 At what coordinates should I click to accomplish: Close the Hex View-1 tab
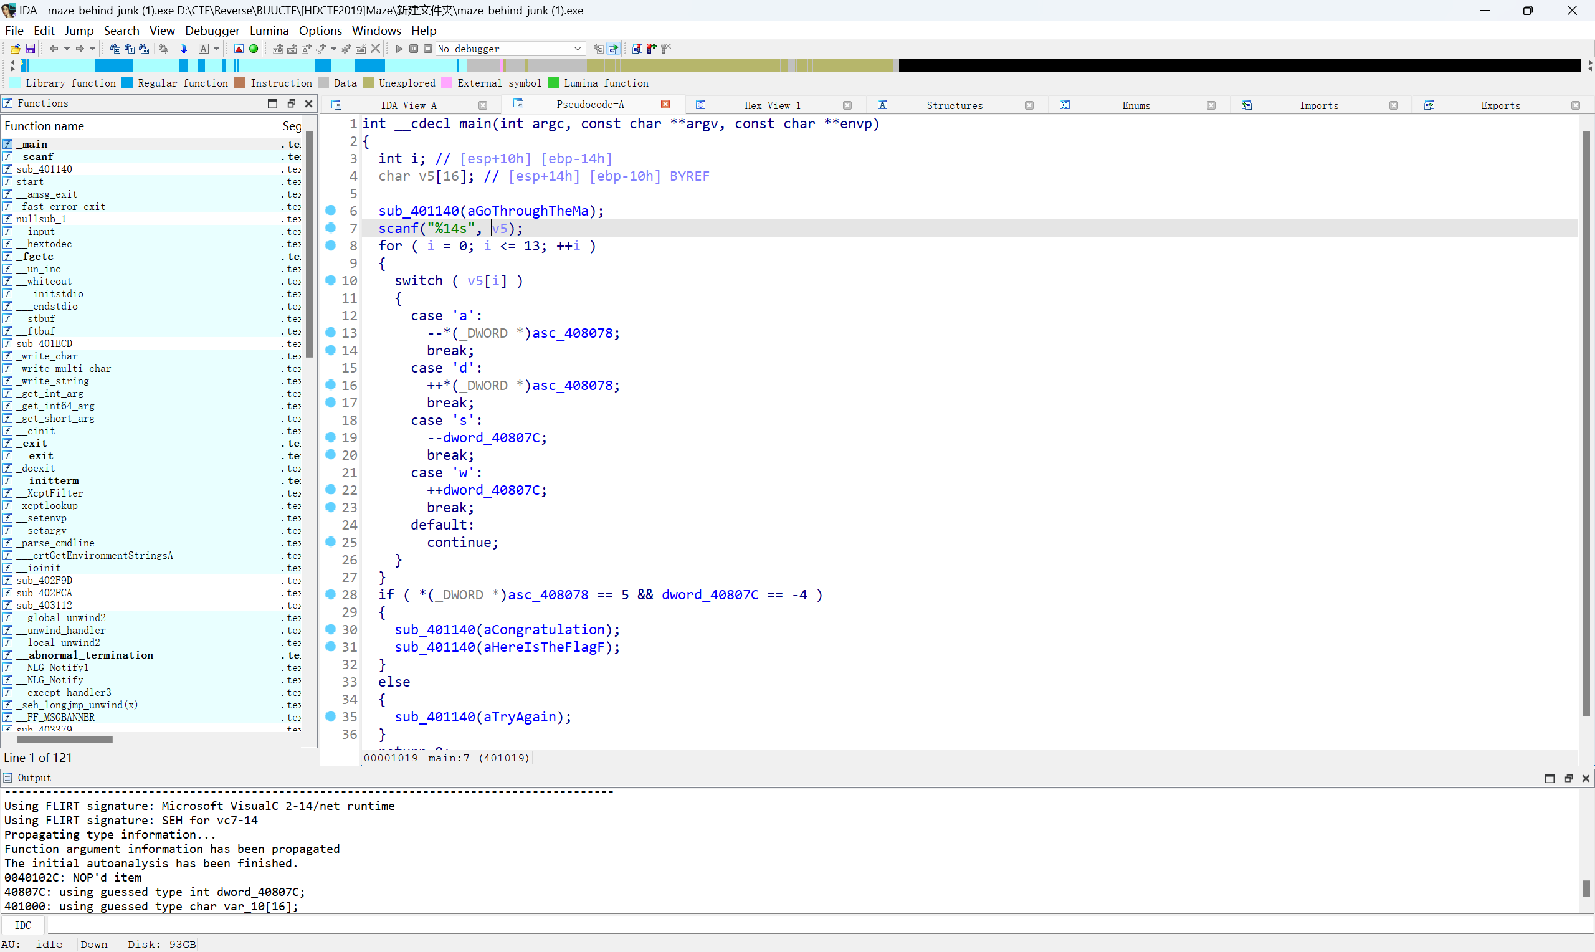pos(847,106)
